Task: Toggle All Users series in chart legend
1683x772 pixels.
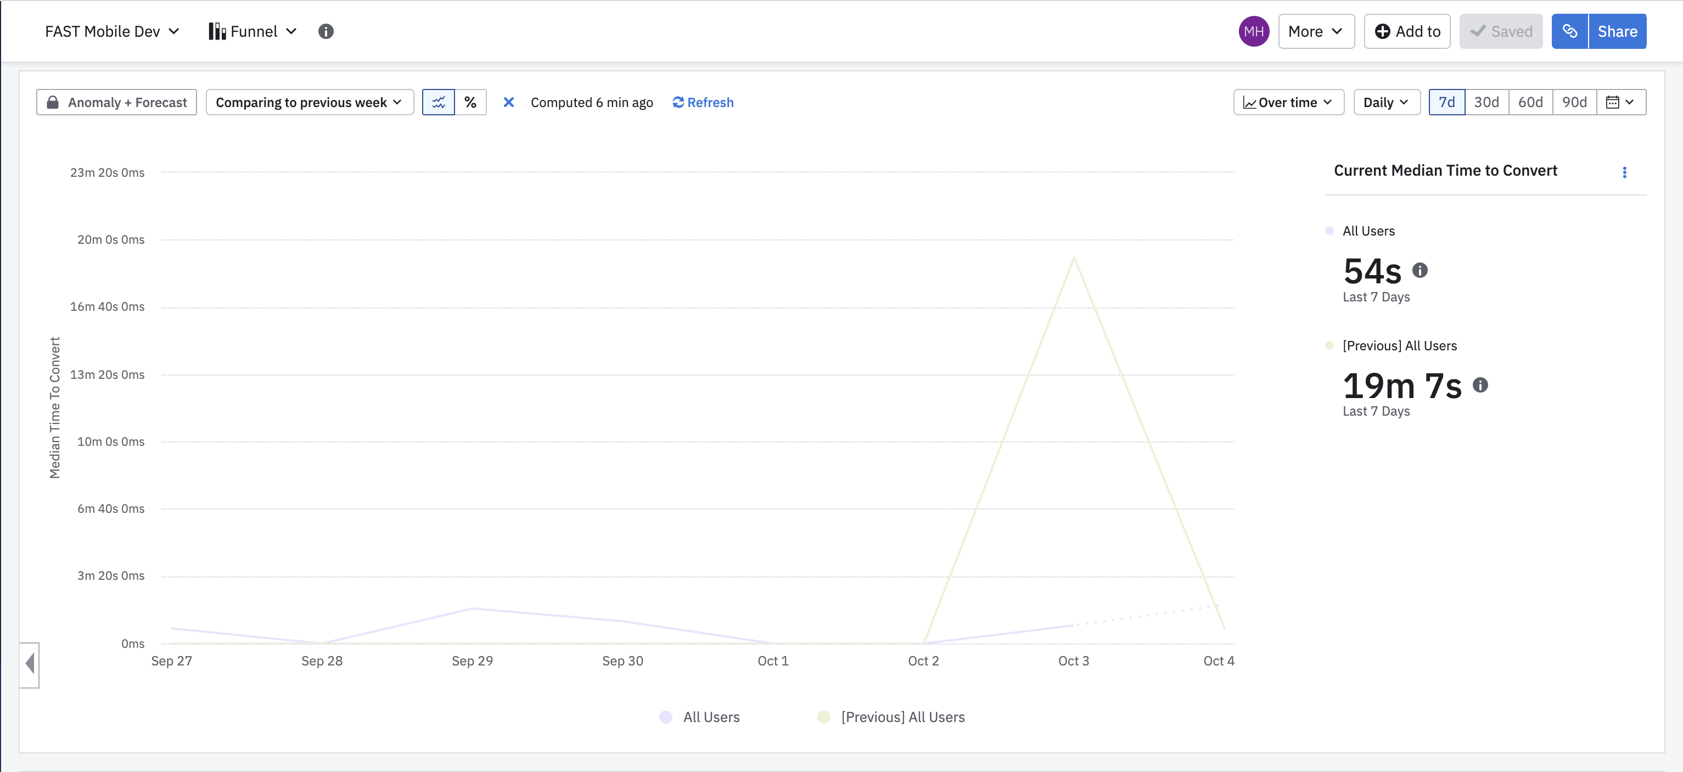Action: click(700, 717)
